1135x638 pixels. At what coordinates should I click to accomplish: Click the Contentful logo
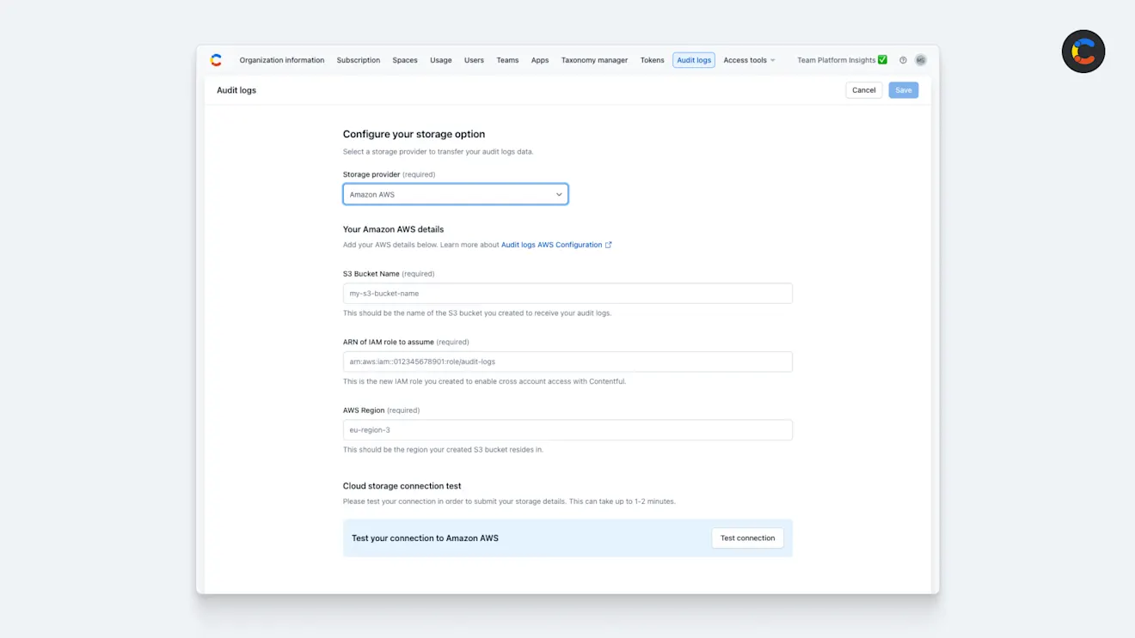pyautogui.click(x=216, y=59)
